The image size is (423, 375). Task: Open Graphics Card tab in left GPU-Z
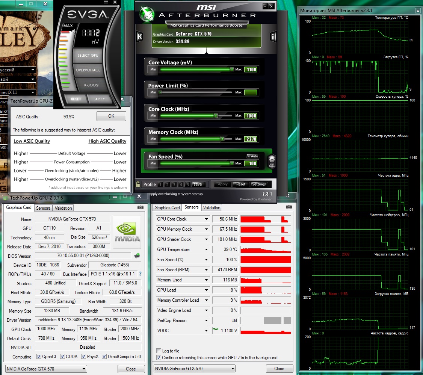(19, 207)
